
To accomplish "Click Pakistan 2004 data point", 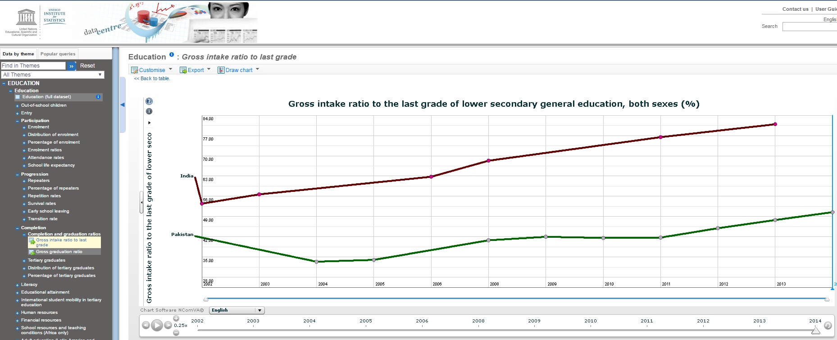I will [x=316, y=262].
